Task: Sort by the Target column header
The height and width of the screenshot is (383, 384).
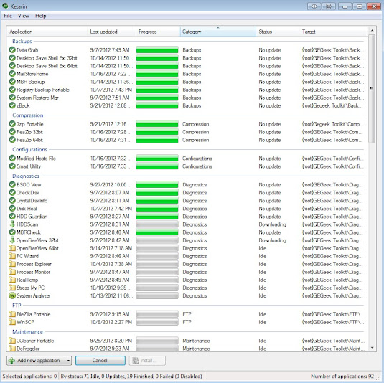Action: tap(333, 32)
